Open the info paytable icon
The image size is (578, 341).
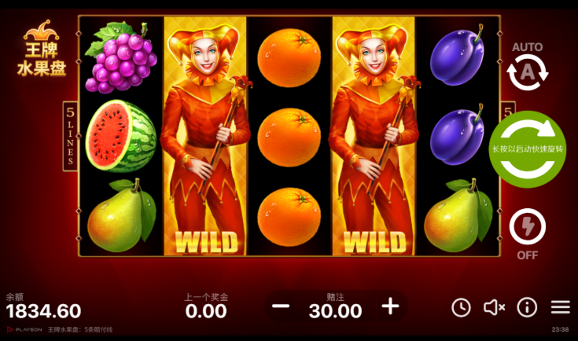pos(527,307)
